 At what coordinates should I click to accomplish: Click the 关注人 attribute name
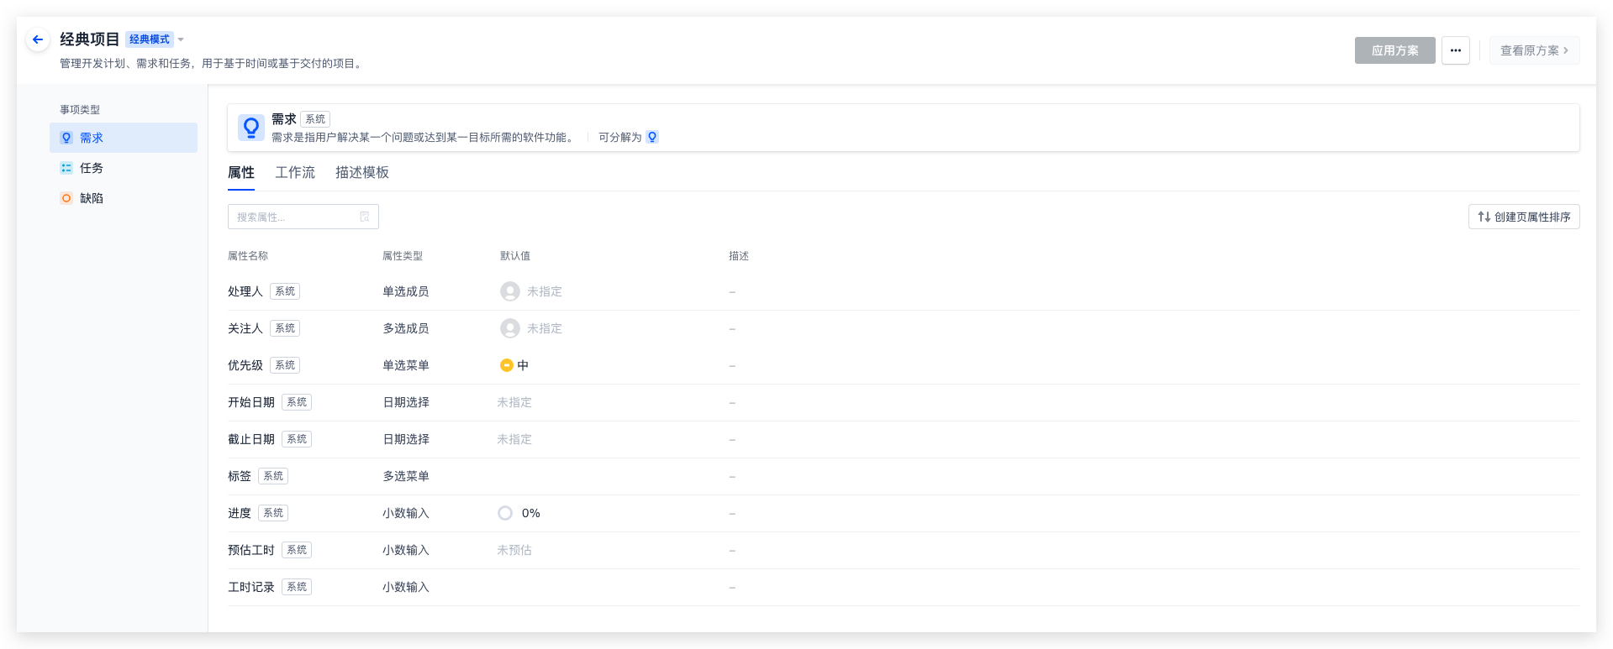[x=245, y=328]
